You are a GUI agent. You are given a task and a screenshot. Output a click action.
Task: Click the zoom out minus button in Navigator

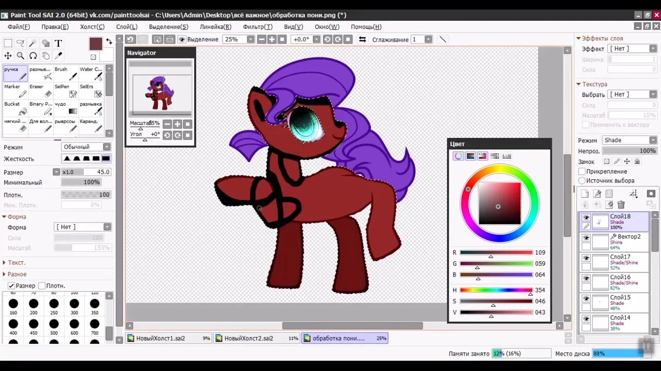[x=167, y=124]
